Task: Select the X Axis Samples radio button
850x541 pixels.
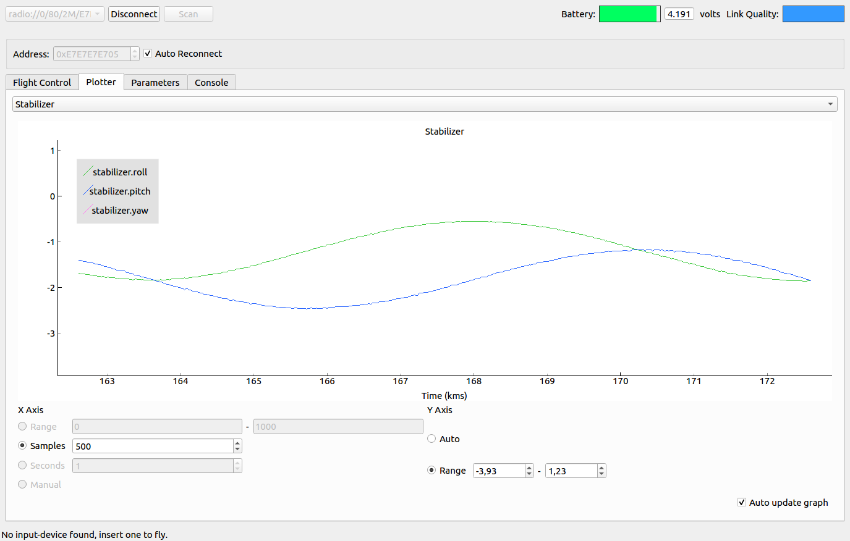Action: [22, 445]
